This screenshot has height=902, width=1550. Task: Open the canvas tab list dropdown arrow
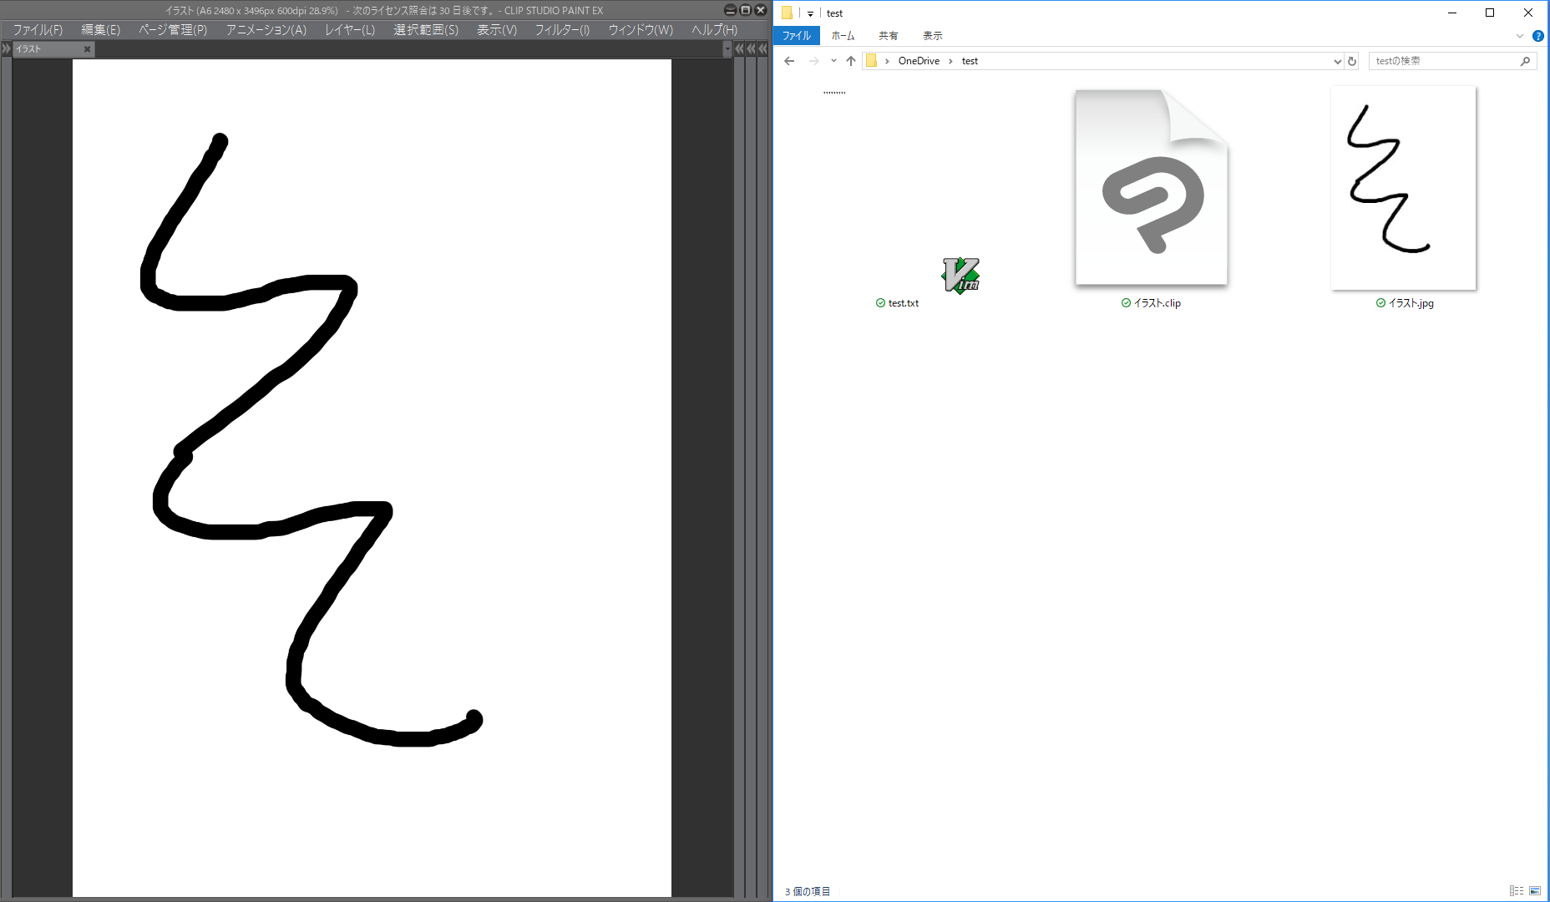tap(727, 49)
